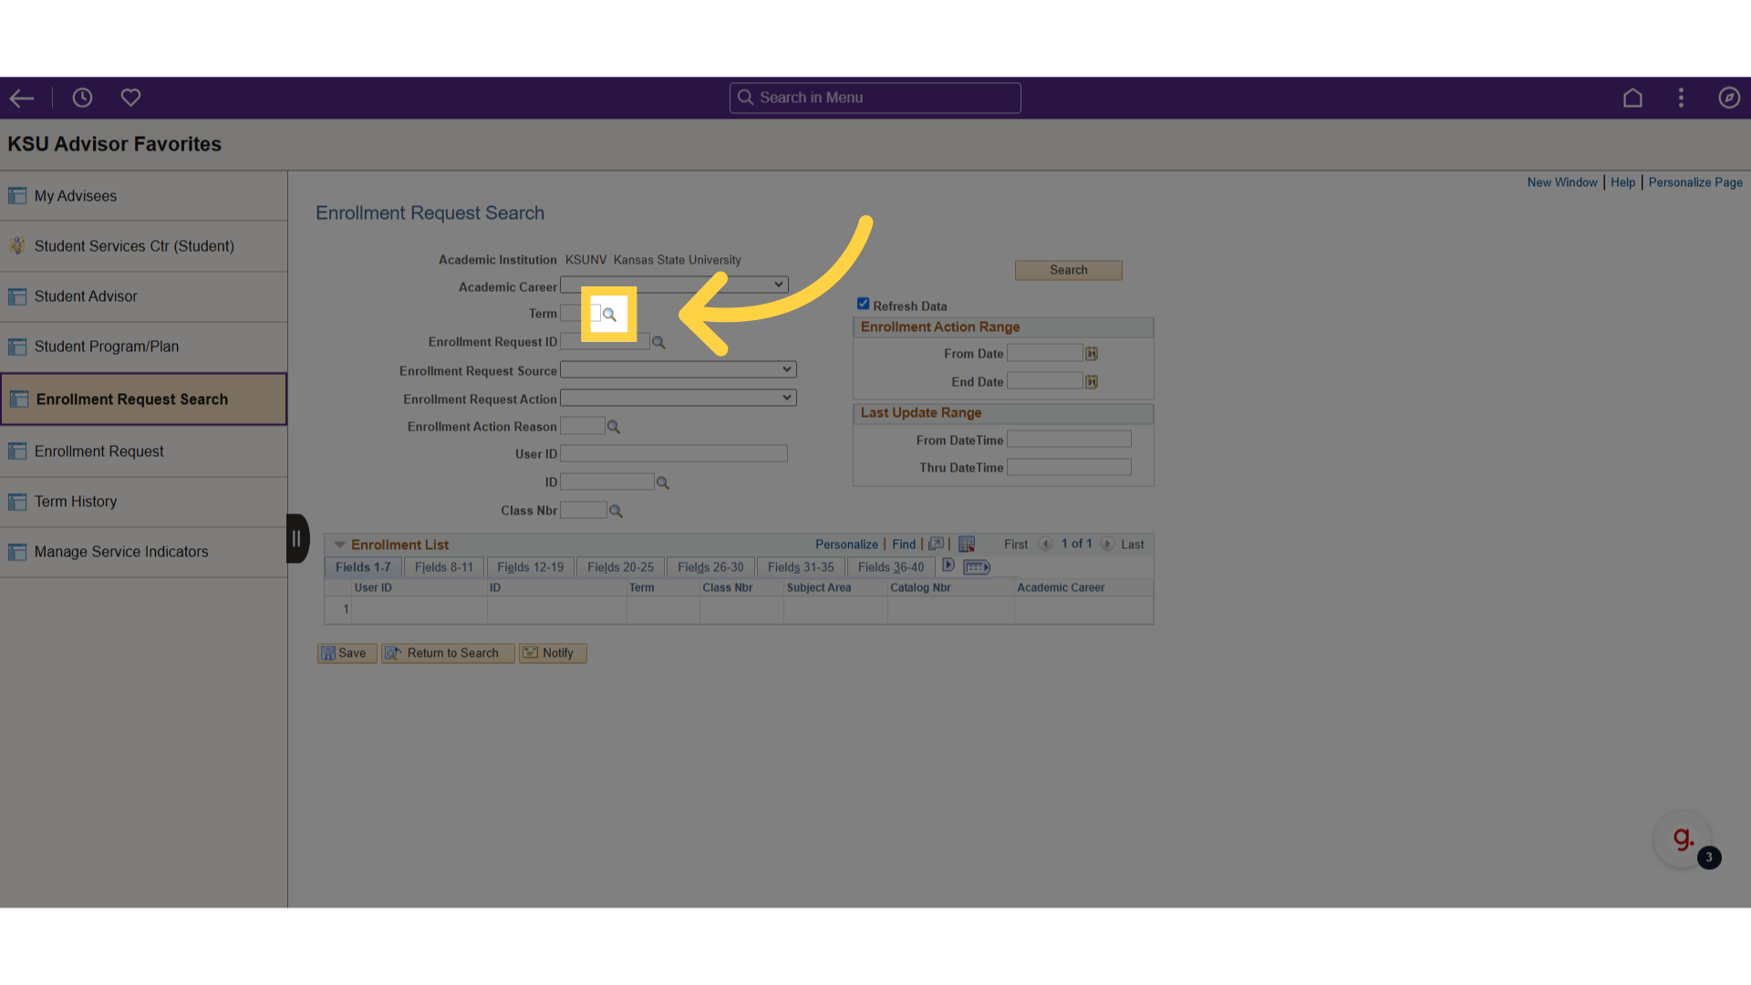1751x985 pixels.
Task: Click the next tab scroll arrow
Action: click(x=948, y=565)
